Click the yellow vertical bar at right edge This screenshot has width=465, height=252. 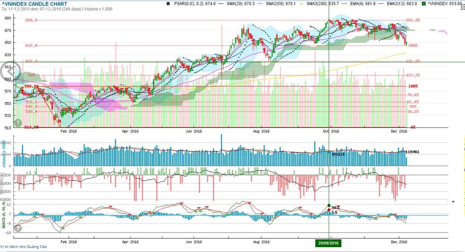coord(464,176)
